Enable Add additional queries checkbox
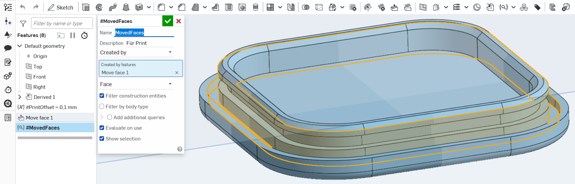This screenshot has height=184, width=575. [x=110, y=117]
